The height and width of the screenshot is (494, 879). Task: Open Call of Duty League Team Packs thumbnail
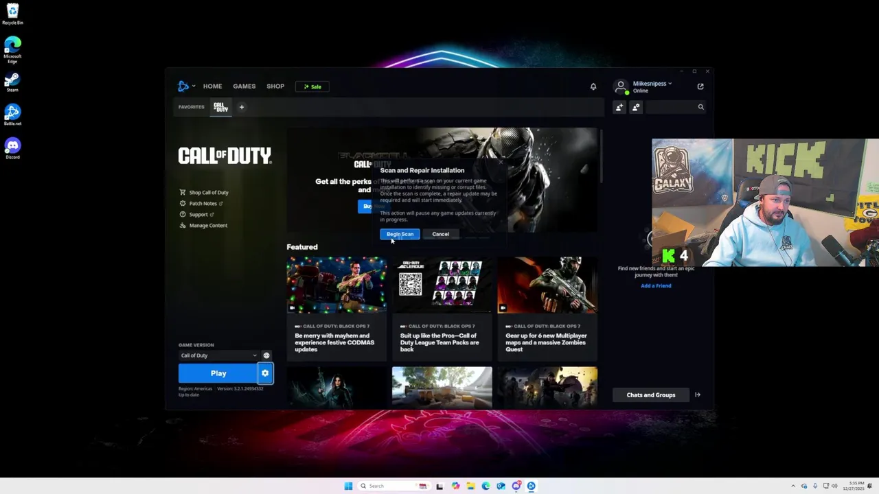point(442,285)
